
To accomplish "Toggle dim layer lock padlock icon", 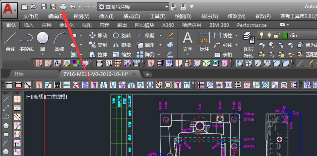I will click(276, 36).
